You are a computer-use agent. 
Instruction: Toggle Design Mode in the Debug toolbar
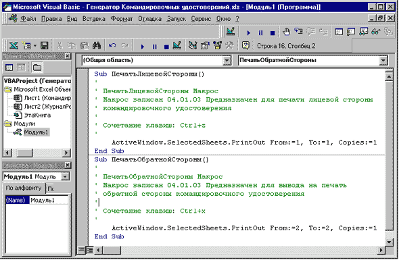click(231, 32)
